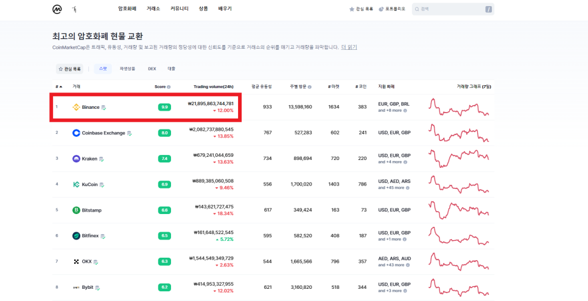This screenshot has height=301, width=588.
Task: Click the info icon beside 주별 방문 header
Action: pyautogui.click(x=310, y=87)
